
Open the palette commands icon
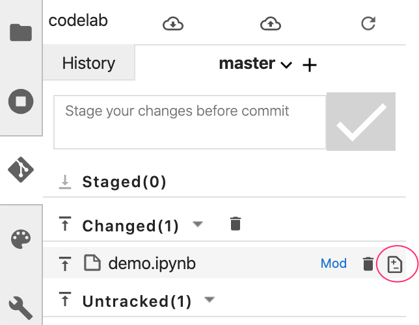click(21, 239)
